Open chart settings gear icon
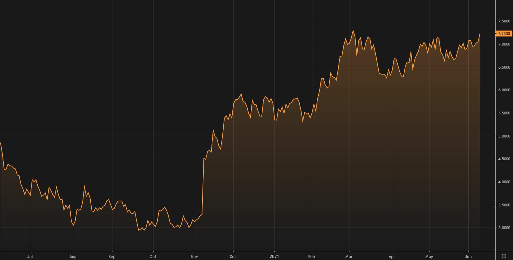The height and width of the screenshot is (260, 513). point(504,256)
